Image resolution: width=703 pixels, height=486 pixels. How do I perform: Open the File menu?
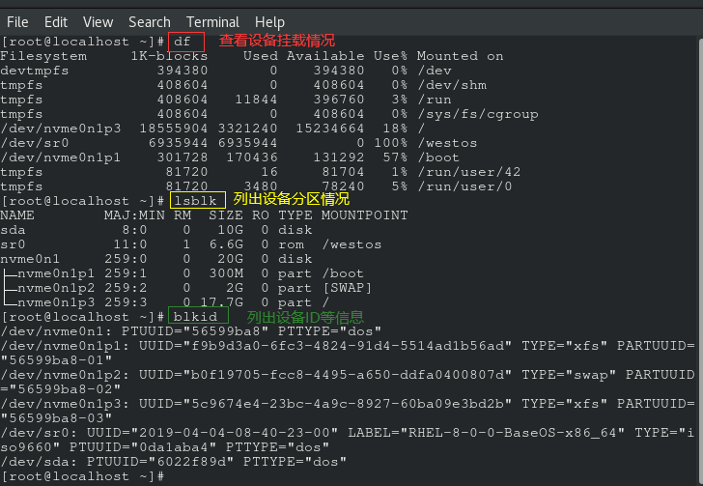(17, 22)
